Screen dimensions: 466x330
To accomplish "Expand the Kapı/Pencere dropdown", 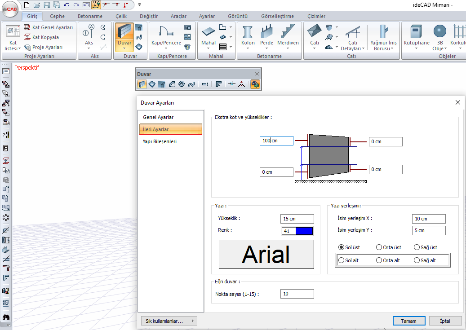I will (165, 48).
